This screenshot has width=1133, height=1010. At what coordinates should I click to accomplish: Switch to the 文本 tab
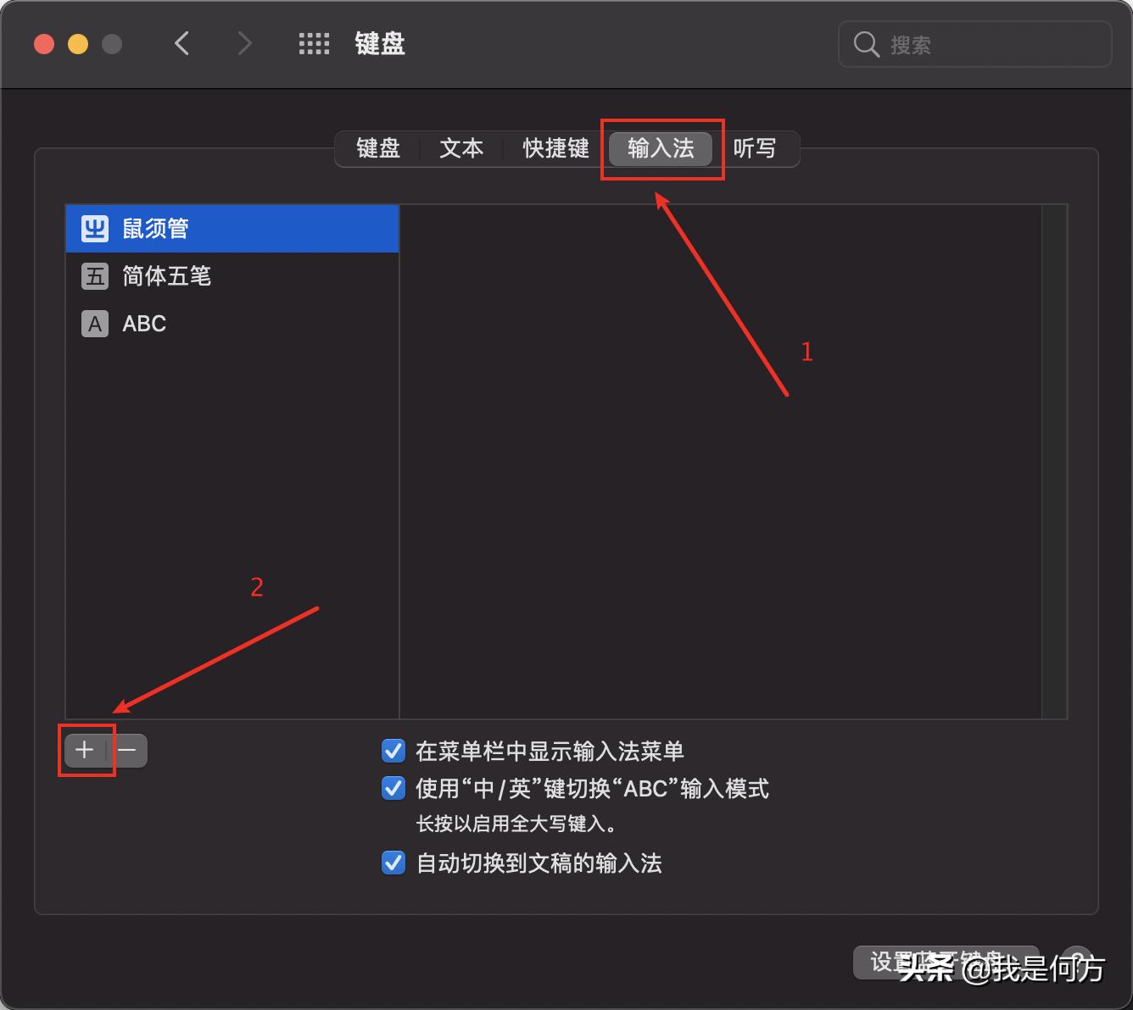pyautogui.click(x=460, y=148)
